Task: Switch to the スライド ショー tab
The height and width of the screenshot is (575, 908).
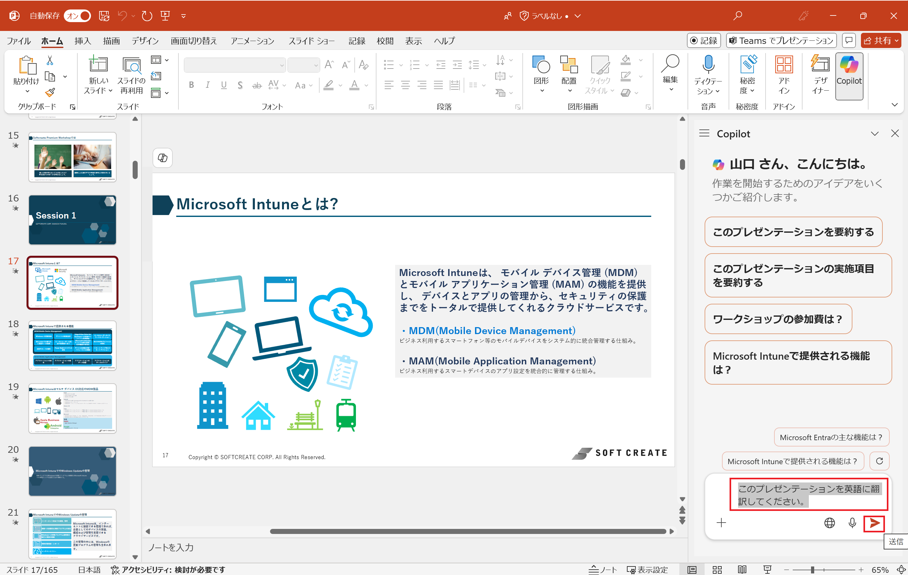Action: pos(311,41)
